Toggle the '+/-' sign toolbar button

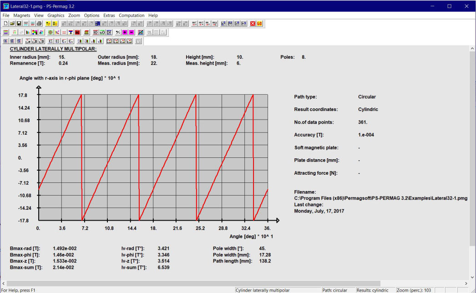click(118, 32)
